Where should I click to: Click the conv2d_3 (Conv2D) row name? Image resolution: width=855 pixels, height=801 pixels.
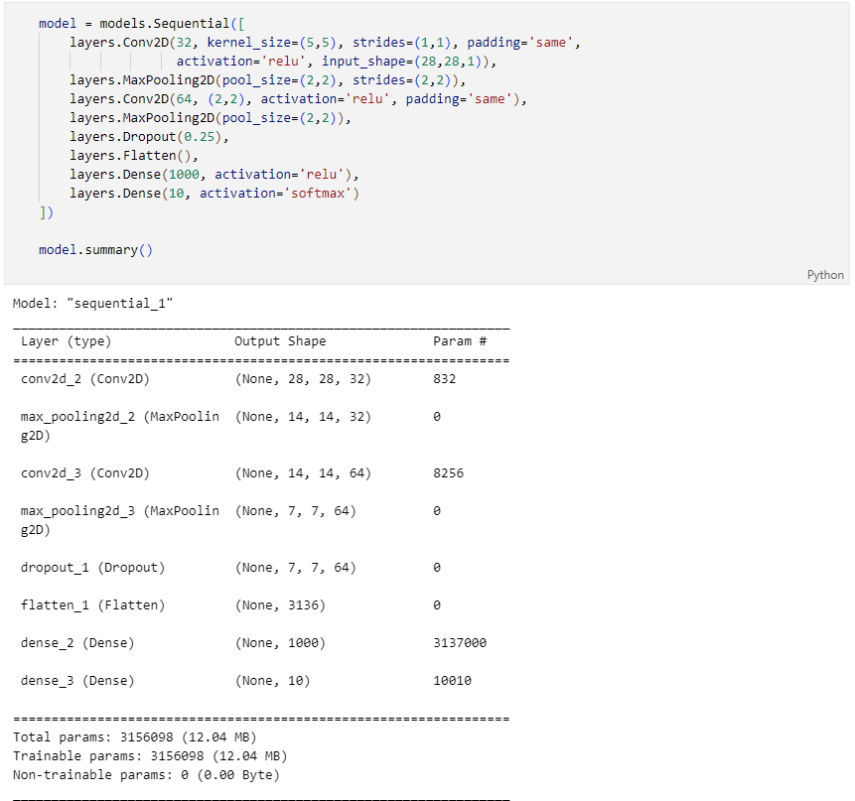85,473
